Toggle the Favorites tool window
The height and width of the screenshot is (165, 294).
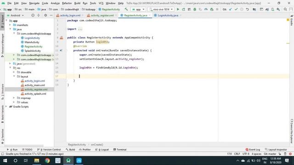[2, 137]
